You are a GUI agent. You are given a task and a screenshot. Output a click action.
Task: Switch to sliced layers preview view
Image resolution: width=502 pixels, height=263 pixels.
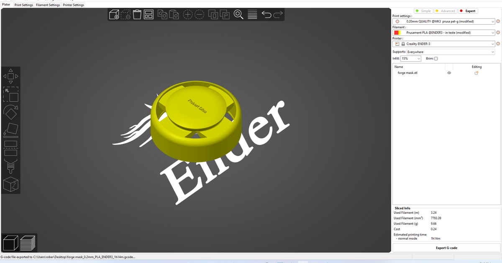(28, 243)
